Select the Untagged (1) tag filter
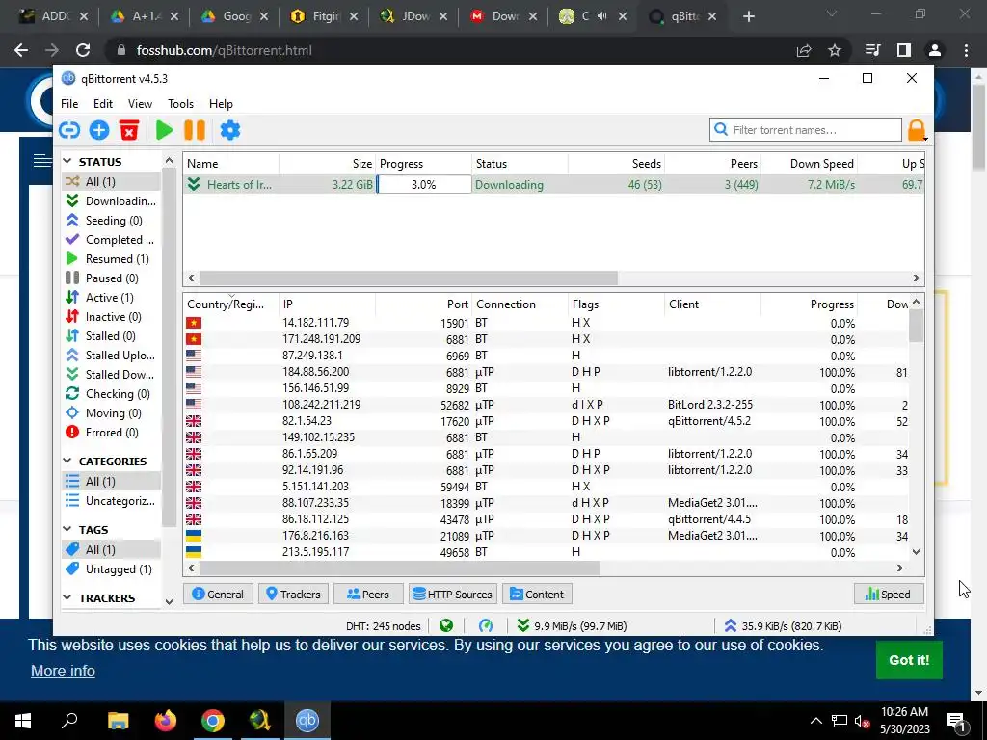The width and height of the screenshot is (987, 740). (x=111, y=568)
